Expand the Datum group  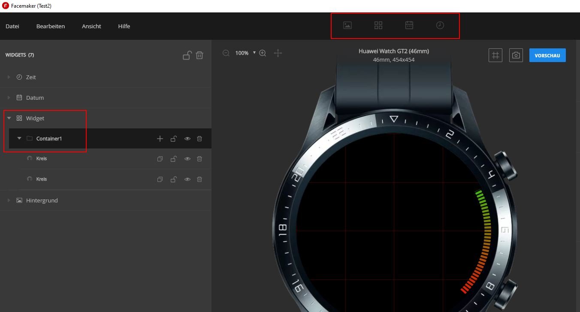[9, 98]
